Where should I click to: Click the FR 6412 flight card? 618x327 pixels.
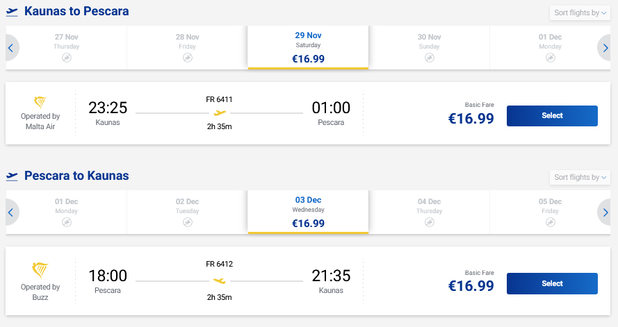pyautogui.click(x=220, y=280)
